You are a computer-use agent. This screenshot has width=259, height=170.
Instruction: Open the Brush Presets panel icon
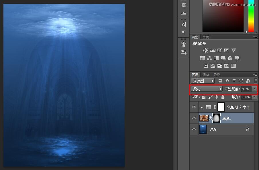[184, 52]
